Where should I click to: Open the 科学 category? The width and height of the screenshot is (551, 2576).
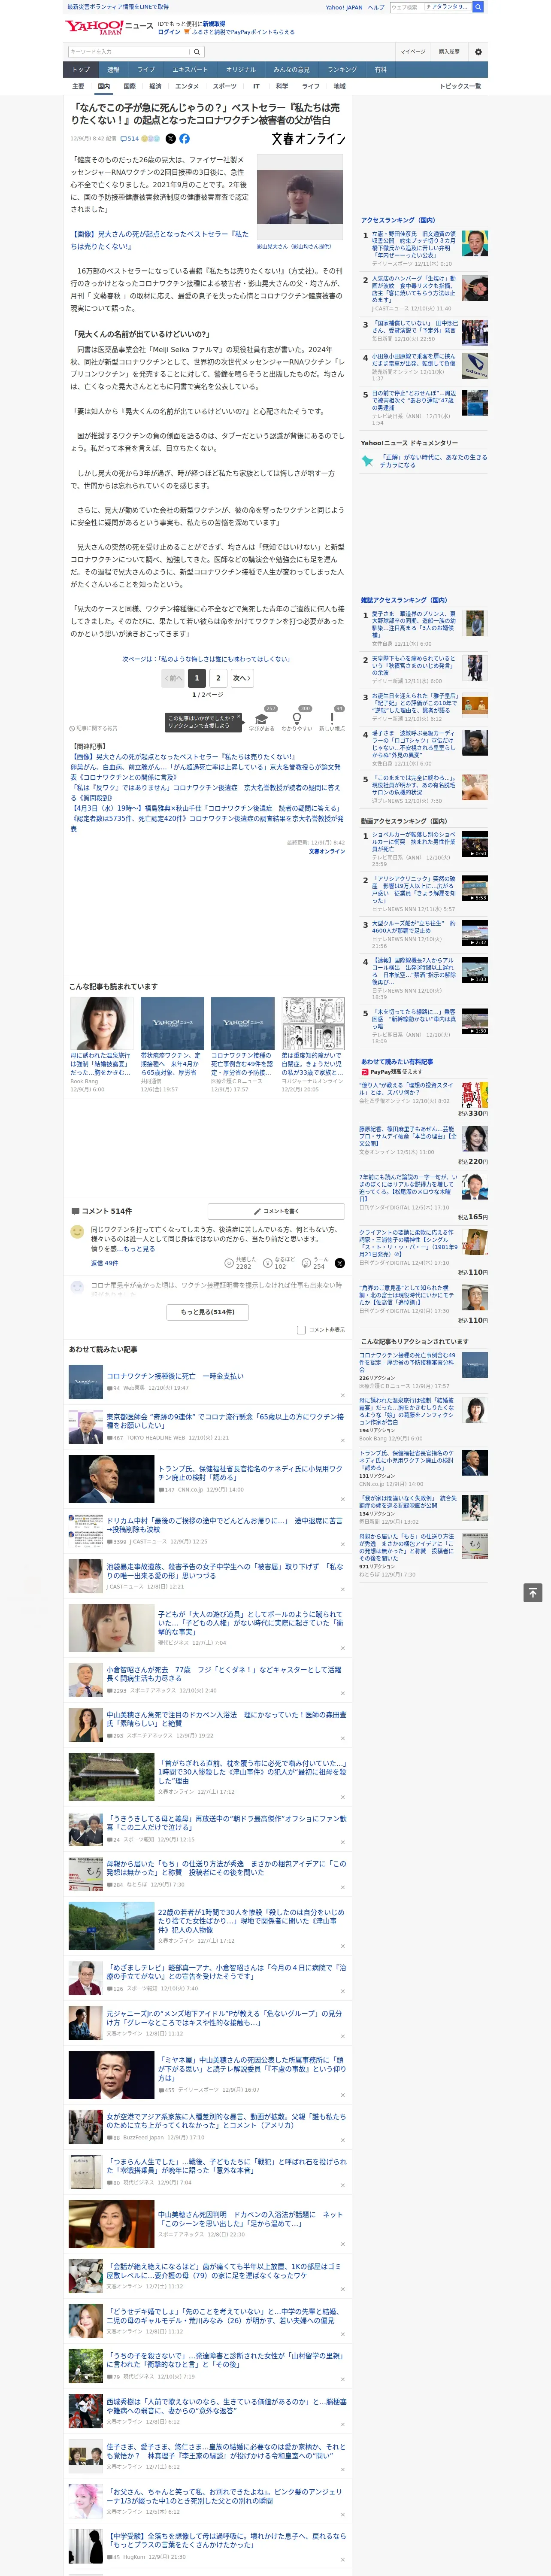pos(282,86)
